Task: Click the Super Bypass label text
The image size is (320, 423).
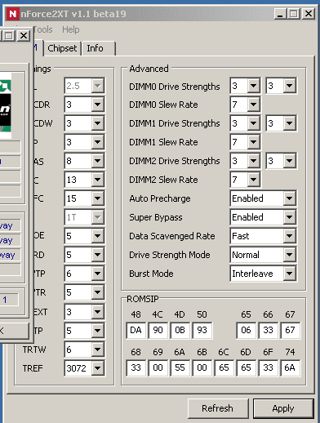Action: click(x=156, y=217)
